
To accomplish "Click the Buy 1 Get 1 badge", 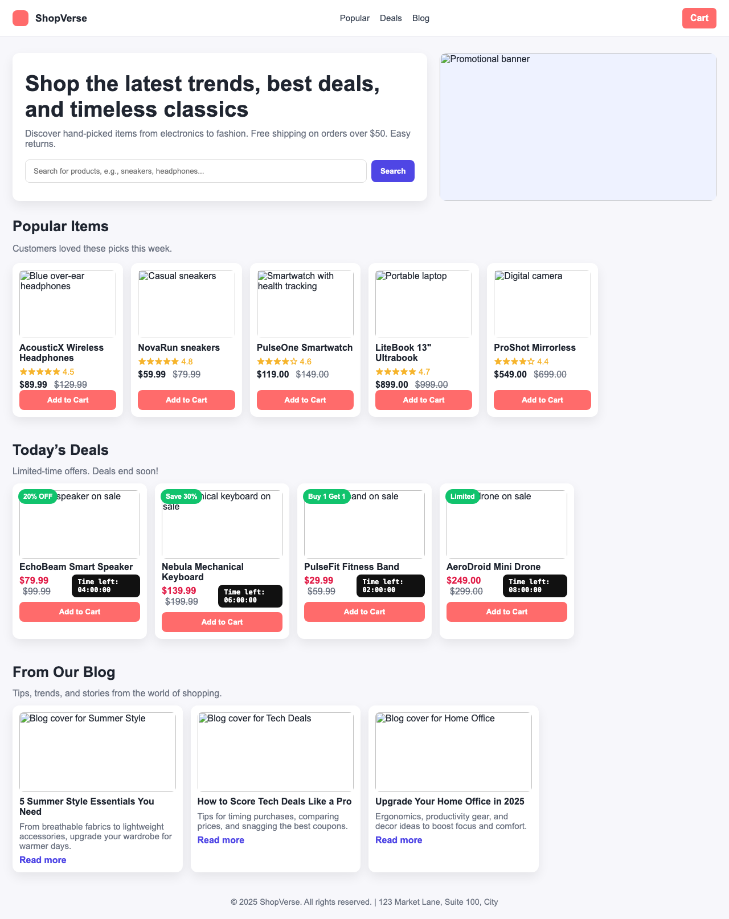I will point(326,497).
